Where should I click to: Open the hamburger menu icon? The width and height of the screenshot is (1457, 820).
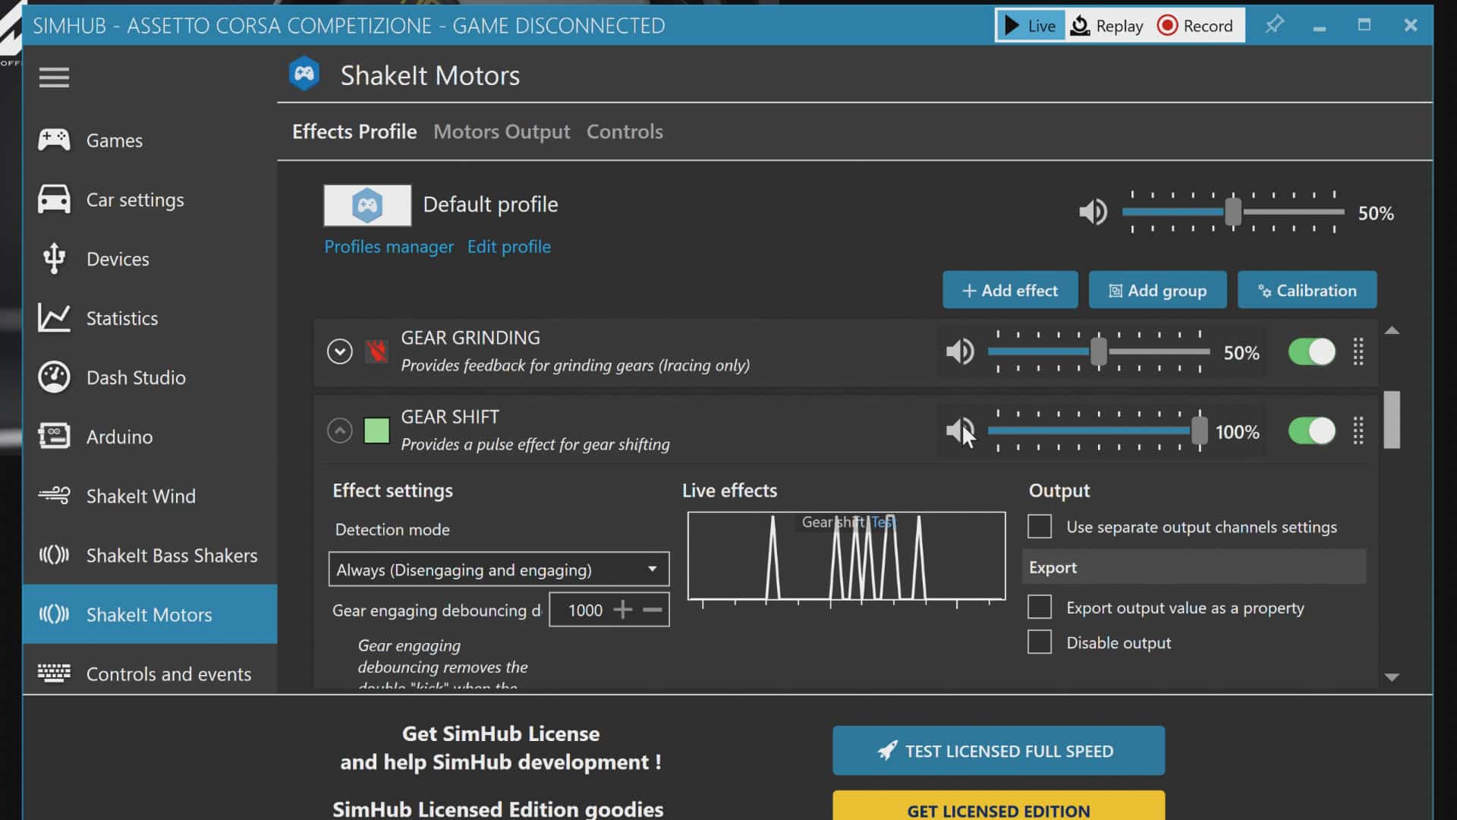click(54, 77)
